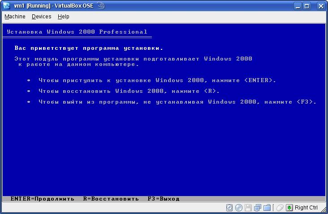Click the VirtualBox title bar app icon

tap(6, 6)
